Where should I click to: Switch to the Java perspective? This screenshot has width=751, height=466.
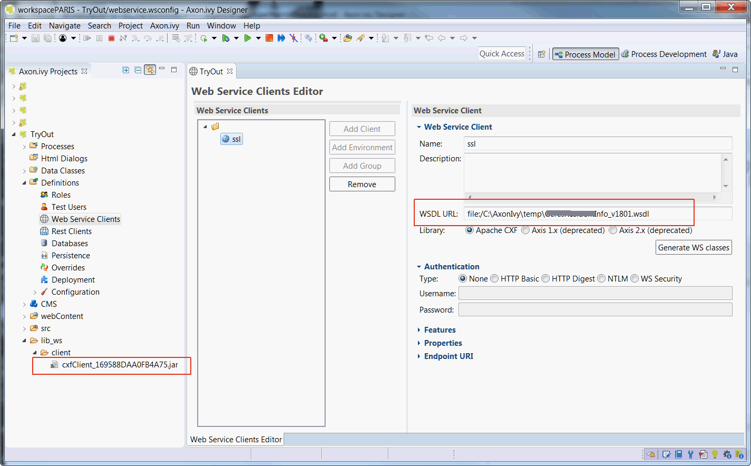point(725,54)
